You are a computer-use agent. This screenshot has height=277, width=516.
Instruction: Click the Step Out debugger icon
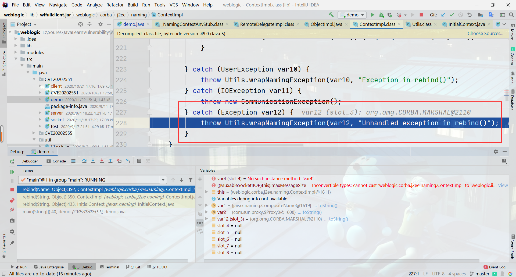coord(110,161)
